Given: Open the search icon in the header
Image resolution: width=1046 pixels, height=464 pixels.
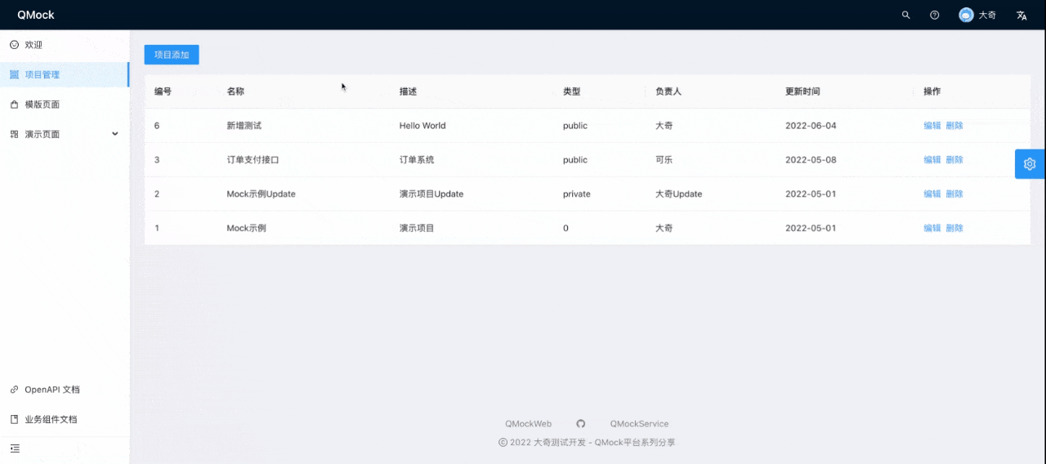Looking at the screenshot, I should 905,15.
